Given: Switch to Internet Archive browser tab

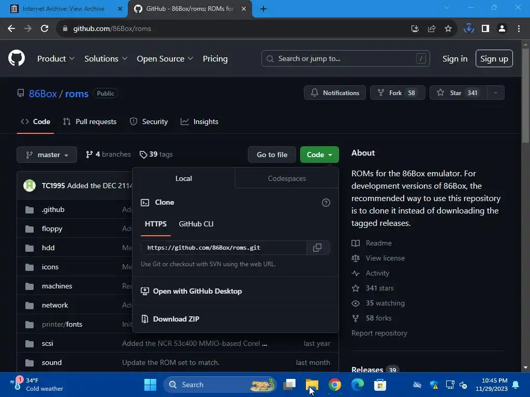Looking at the screenshot, I should pos(63,9).
